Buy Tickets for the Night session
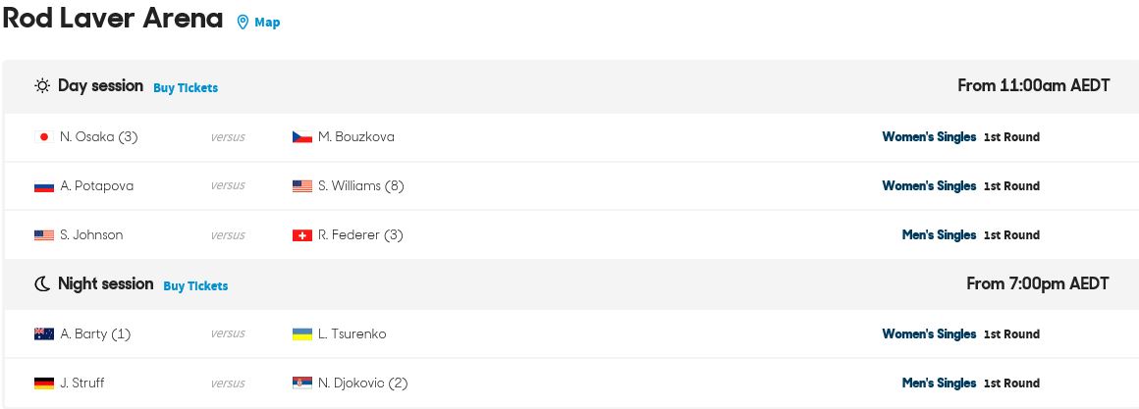 tap(195, 285)
